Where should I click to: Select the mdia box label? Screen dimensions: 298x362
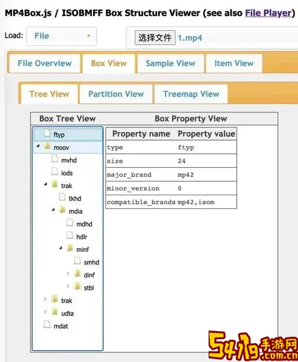(76, 211)
